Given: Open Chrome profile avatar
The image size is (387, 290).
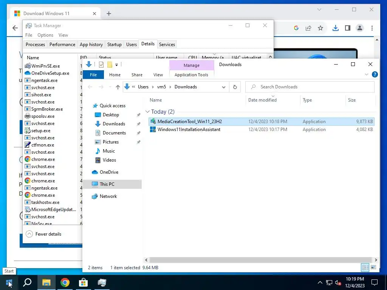Looking at the screenshot, I should tap(360, 28).
